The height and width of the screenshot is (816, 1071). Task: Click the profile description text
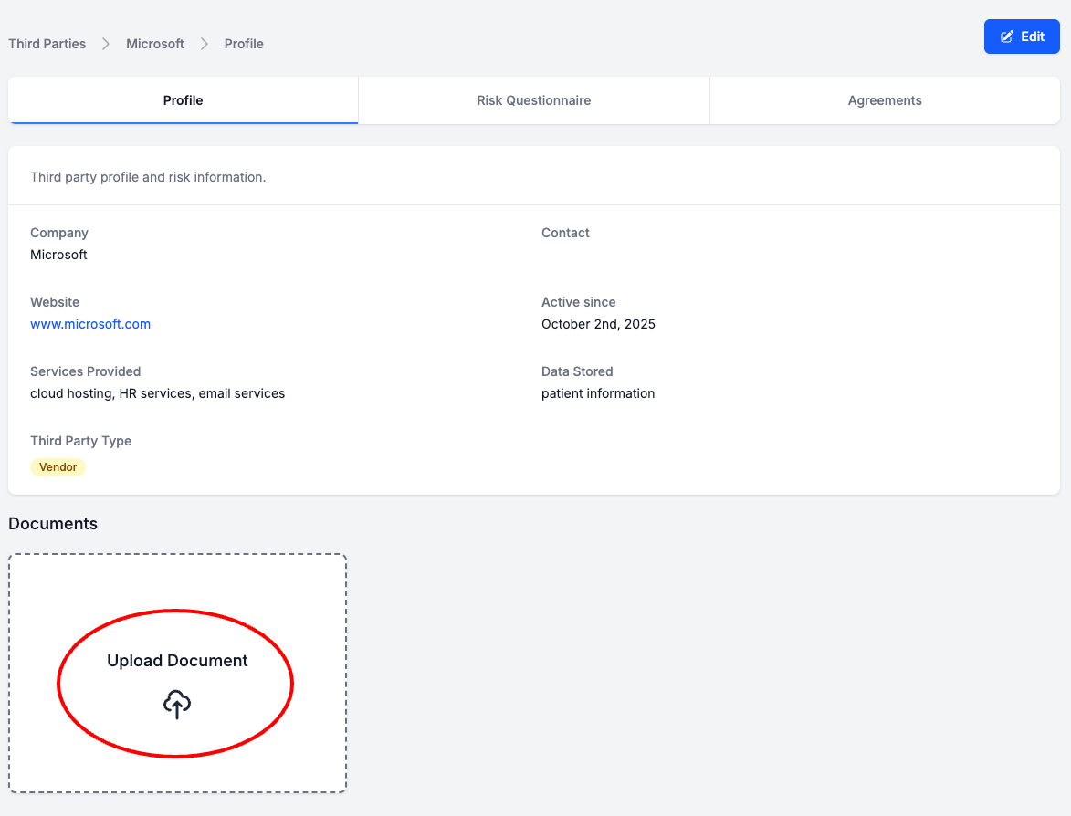coord(148,177)
